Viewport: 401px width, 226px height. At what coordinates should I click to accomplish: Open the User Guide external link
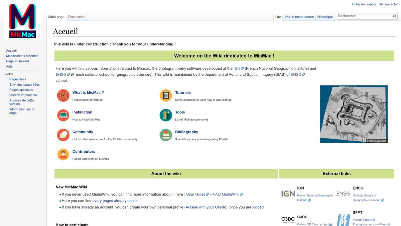coord(197,194)
